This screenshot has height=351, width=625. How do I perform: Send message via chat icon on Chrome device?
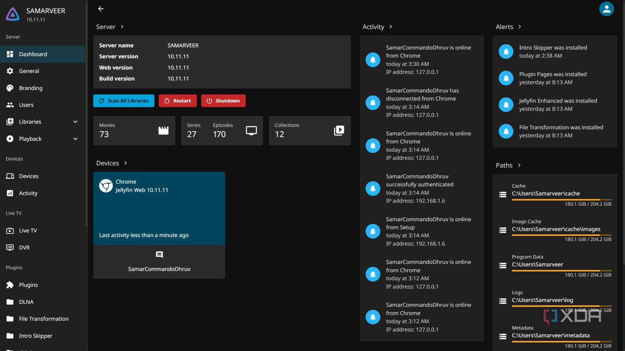tap(159, 255)
